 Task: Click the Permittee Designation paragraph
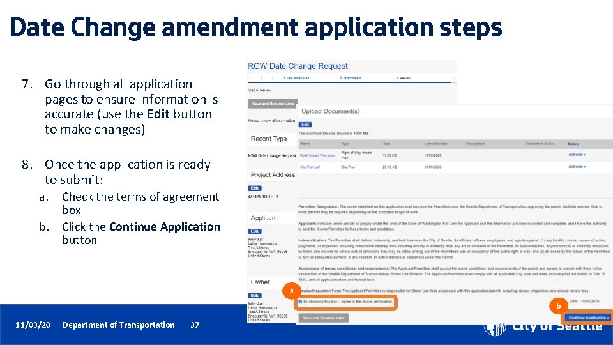click(450, 210)
